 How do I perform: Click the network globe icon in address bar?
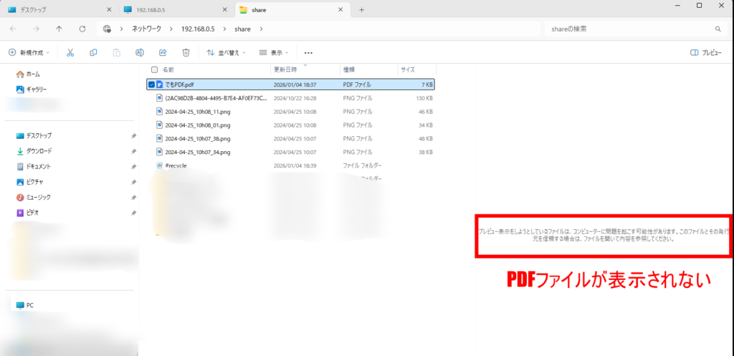pyautogui.click(x=107, y=29)
